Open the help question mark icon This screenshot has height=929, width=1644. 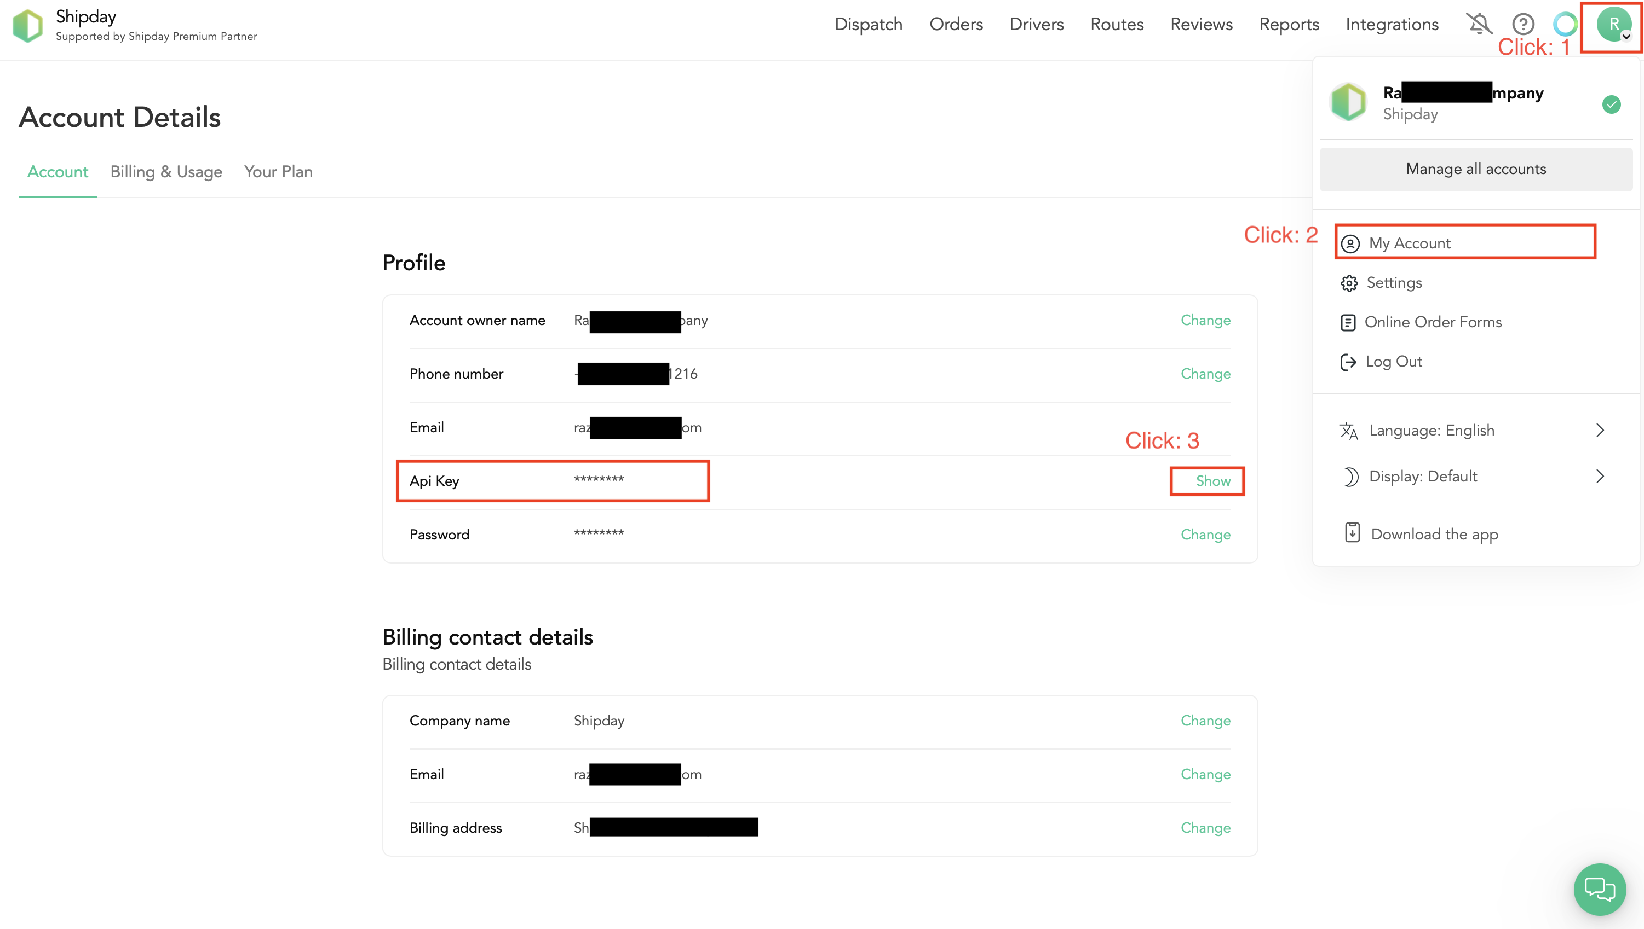click(x=1522, y=24)
